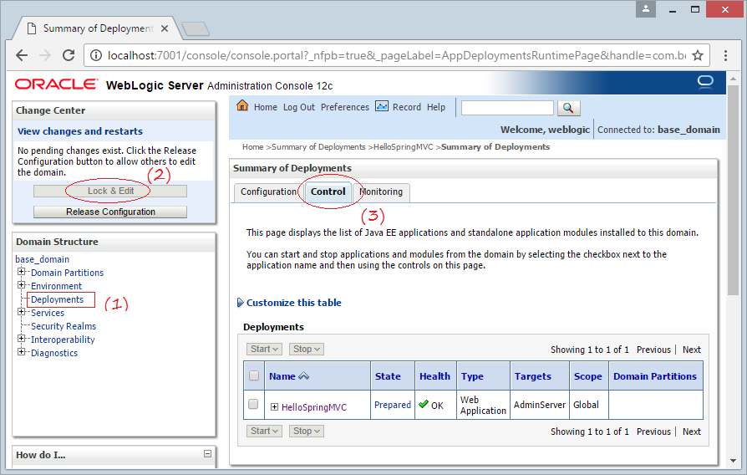
Task: Click the Oracle logo
Action: tap(56, 84)
